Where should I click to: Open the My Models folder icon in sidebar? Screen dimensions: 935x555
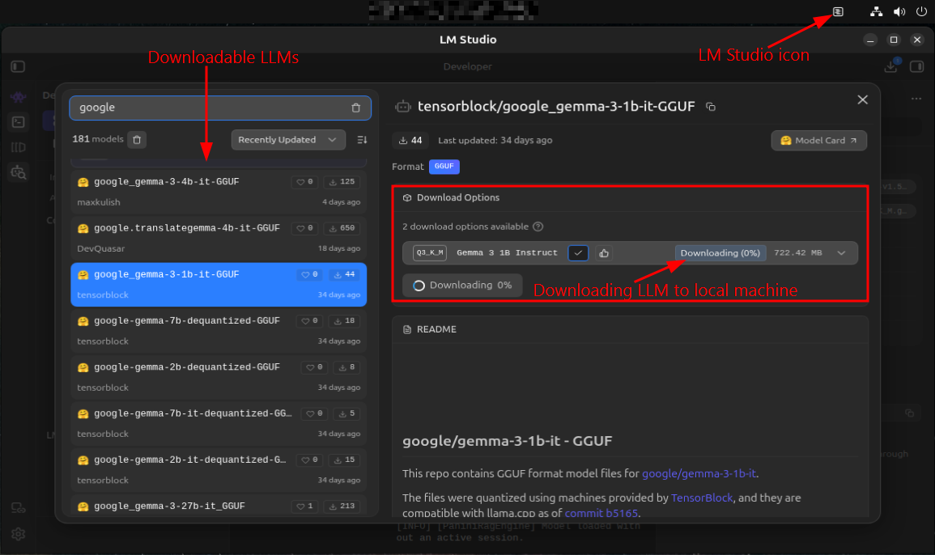[x=19, y=147]
